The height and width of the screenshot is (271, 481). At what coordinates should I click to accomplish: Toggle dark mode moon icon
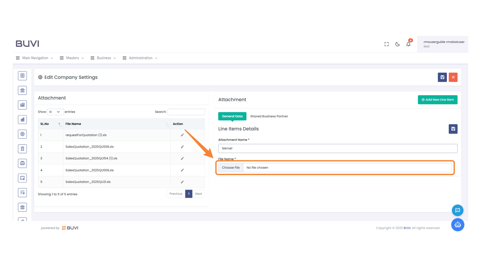coord(397,44)
